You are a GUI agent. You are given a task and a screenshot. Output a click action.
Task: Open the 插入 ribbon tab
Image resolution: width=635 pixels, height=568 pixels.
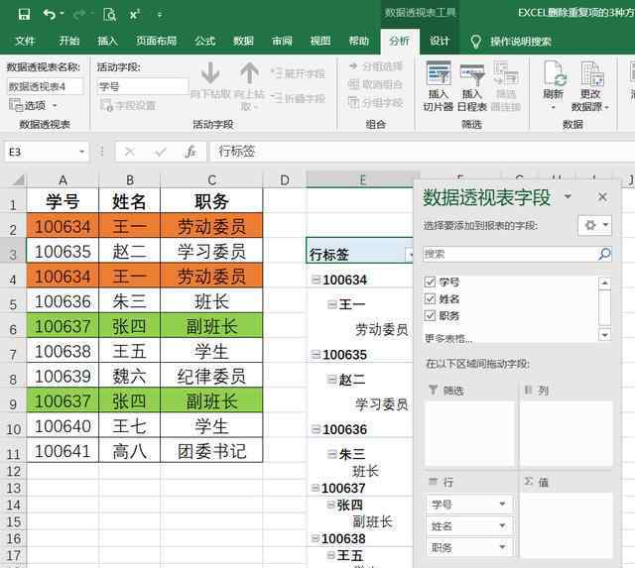coord(107,41)
